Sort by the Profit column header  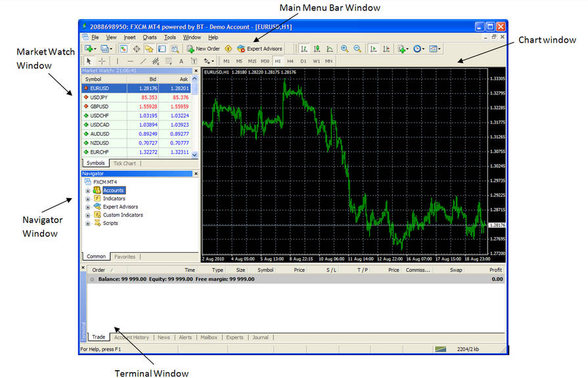tap(495, 270)
